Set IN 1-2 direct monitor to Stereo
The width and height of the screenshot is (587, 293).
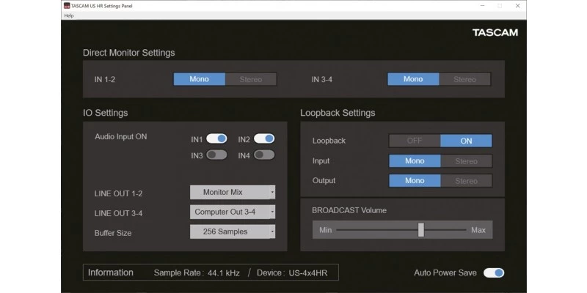click(x=251, y=79)
